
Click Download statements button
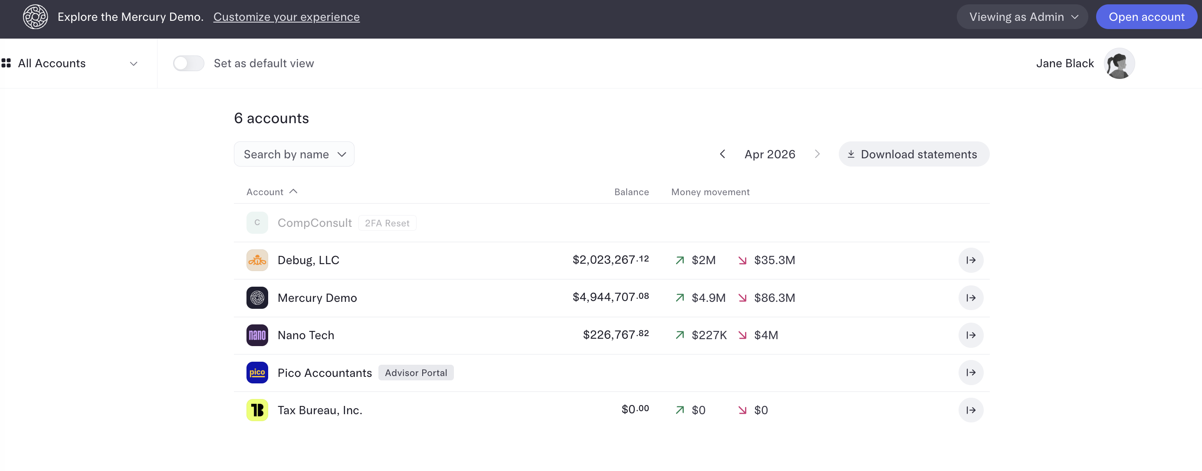(x=913, y=154)
